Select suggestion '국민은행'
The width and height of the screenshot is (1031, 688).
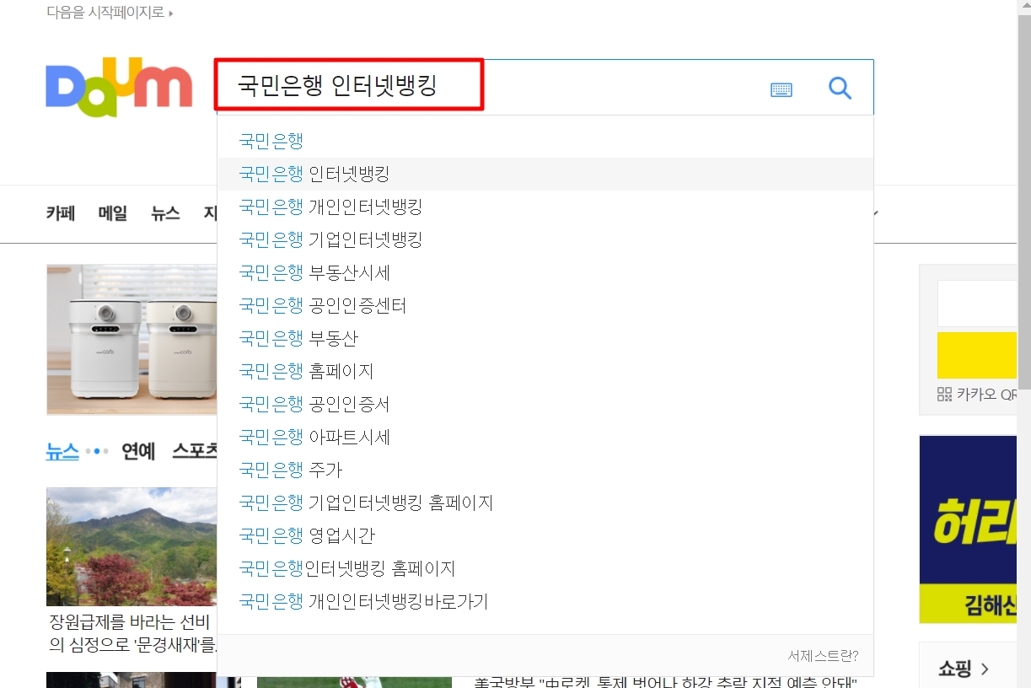545,141
